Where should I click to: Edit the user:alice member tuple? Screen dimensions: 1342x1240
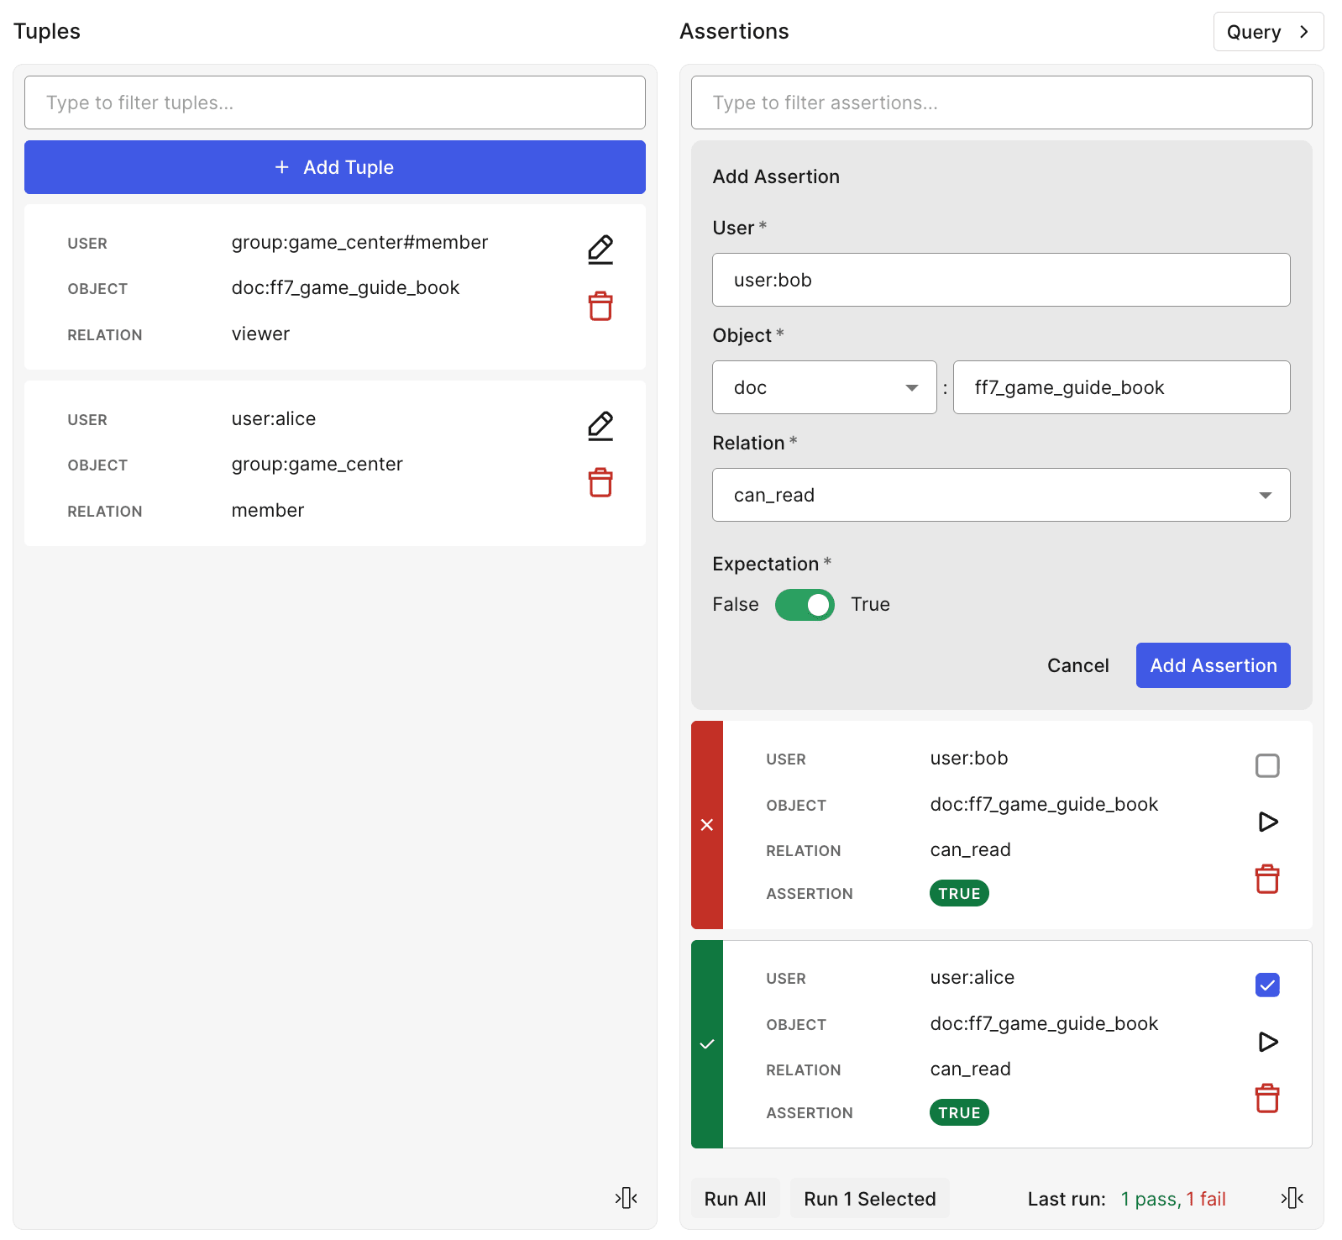[600, 426]
